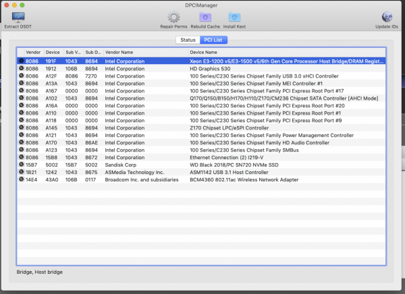Click the Update IDs globe icon
The width and height of the screenshot is (405, 294).
point(387,17)
